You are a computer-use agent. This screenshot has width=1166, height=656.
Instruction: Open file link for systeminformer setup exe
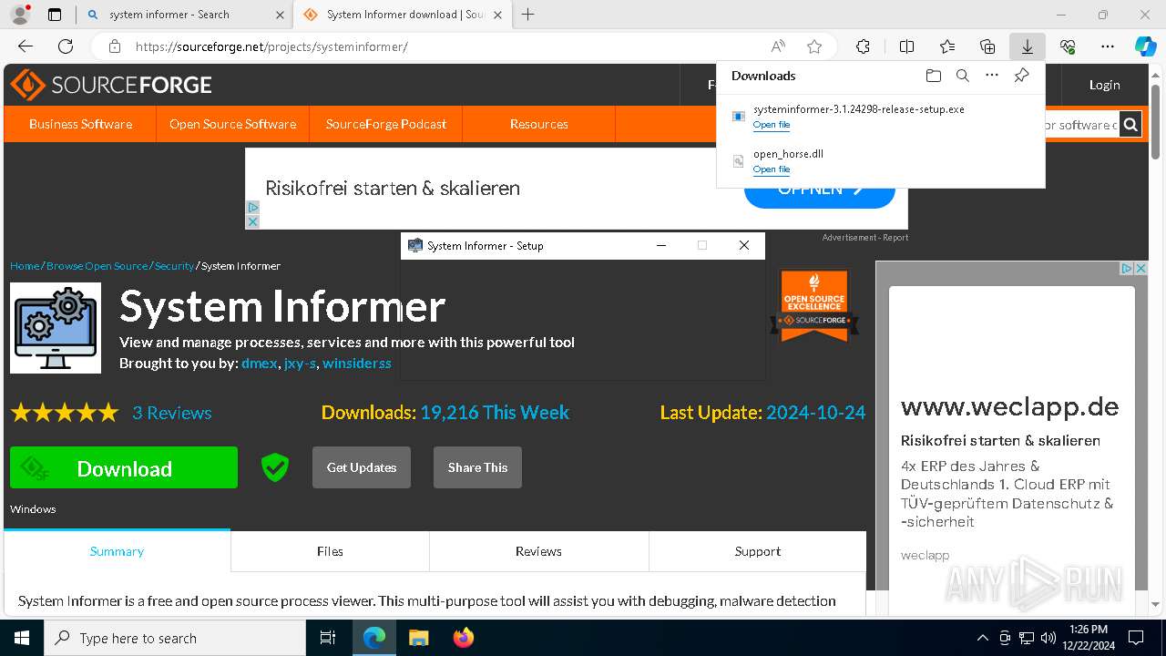coord(771,125)
